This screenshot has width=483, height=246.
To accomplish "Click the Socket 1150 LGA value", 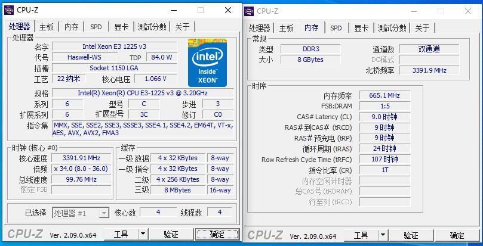I will [114, 68].
